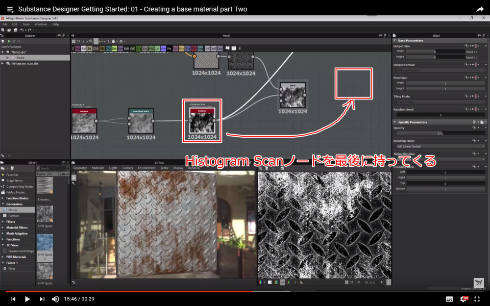Select Environment Maps under 3D View

pyautogui.click(x=21, y=251)
